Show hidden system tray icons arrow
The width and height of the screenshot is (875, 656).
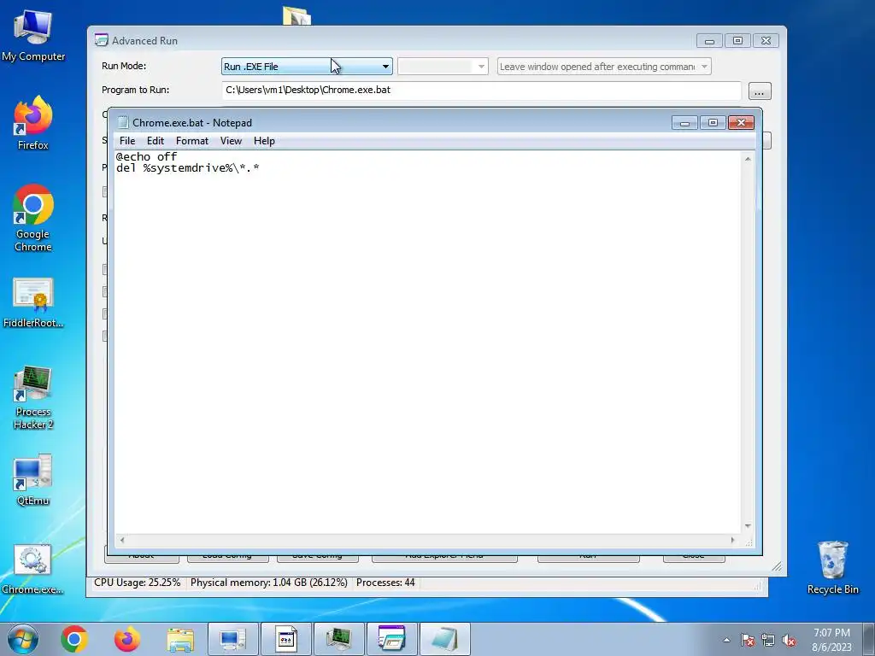click(x=726, y=640)
